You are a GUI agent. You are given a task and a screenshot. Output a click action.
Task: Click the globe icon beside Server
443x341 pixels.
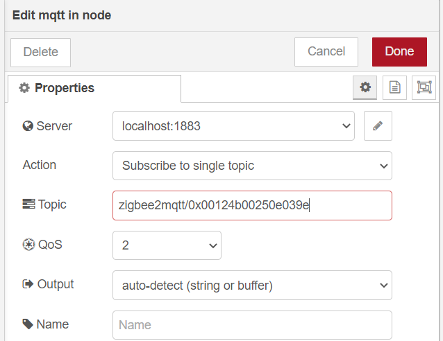[x=28, y=126]
